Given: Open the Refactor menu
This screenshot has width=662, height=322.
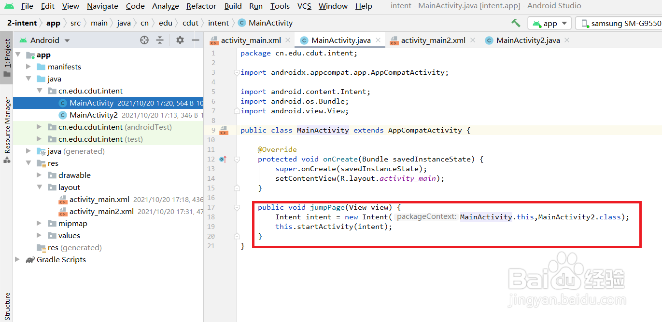Looking at the screenshot, I should [201, 6].
